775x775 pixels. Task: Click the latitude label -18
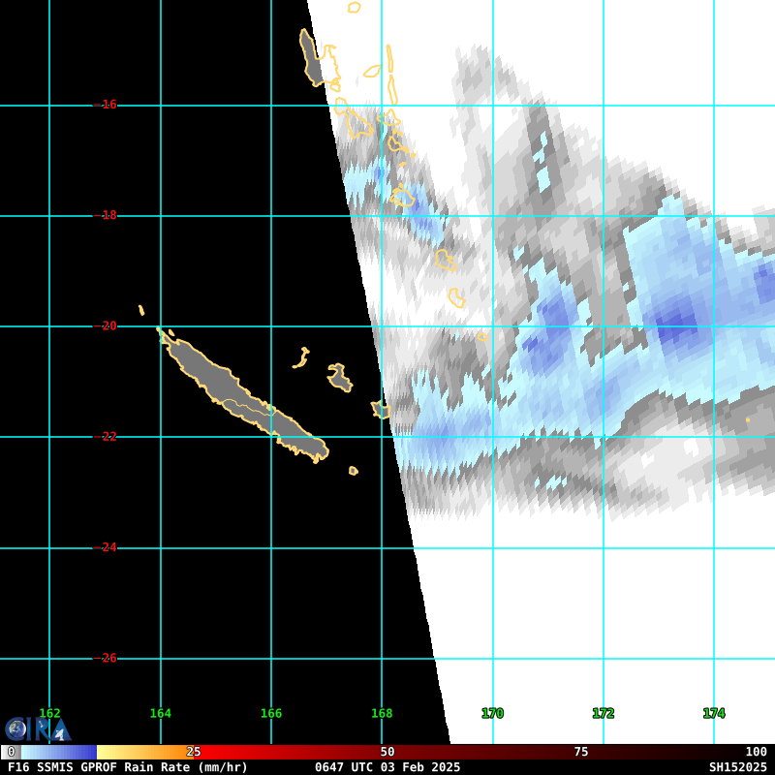[x=106, y=215]
